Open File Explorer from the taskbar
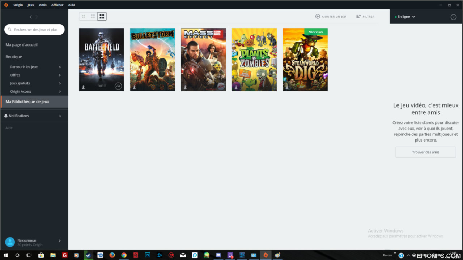 point(53,255)
